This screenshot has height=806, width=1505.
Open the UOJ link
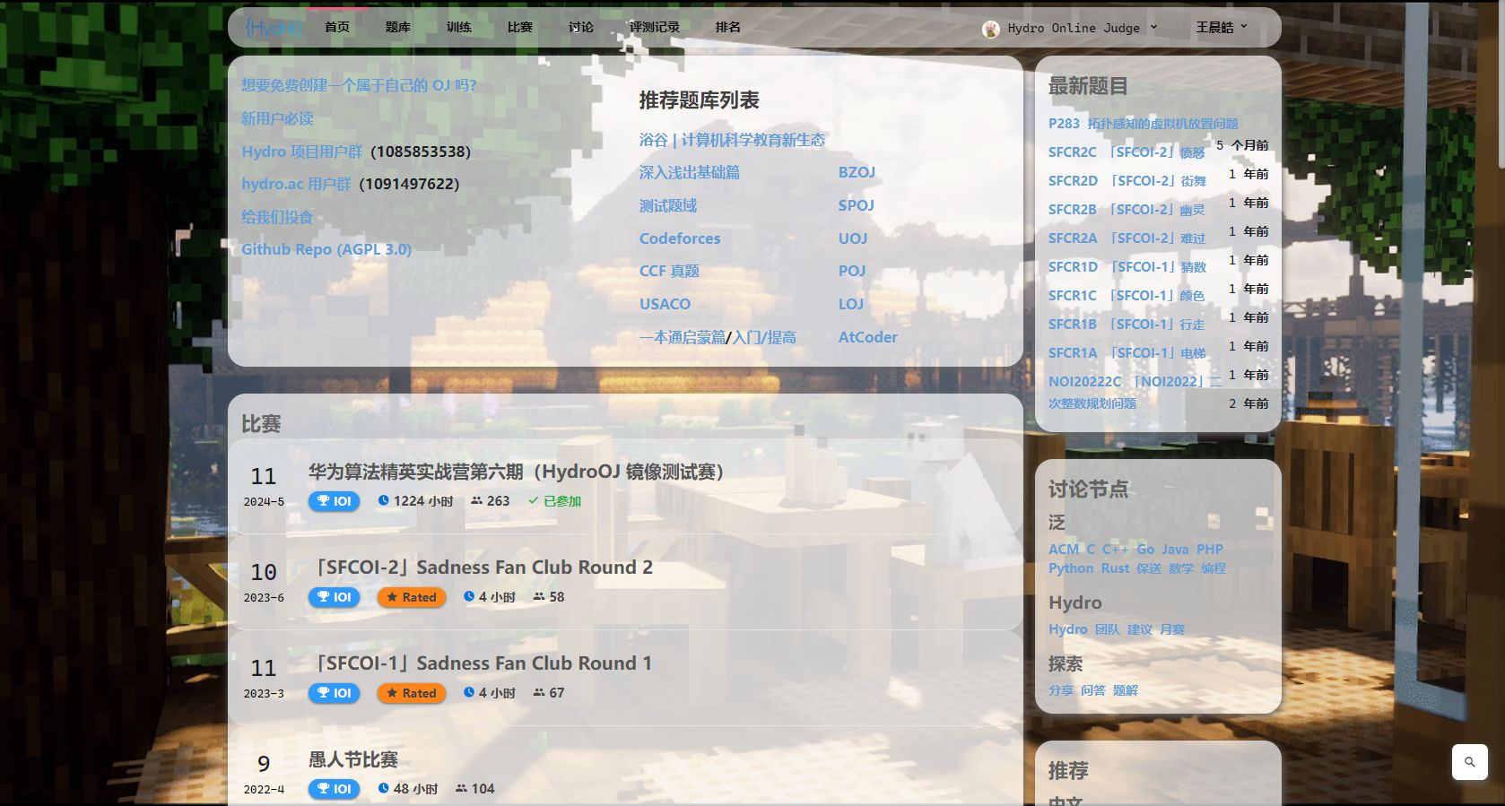853,238
